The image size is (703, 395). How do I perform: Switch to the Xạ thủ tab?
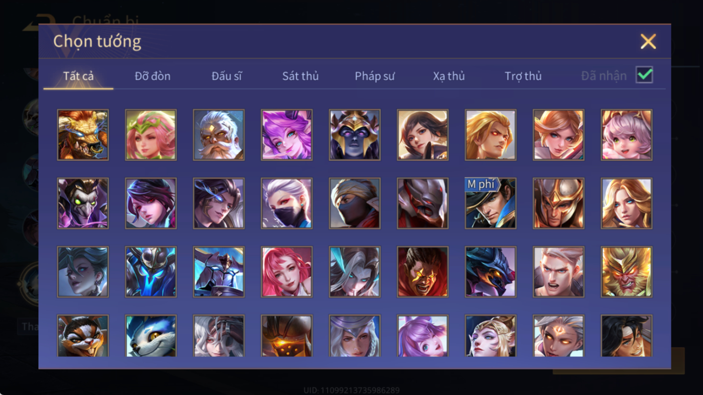(448, 76)
